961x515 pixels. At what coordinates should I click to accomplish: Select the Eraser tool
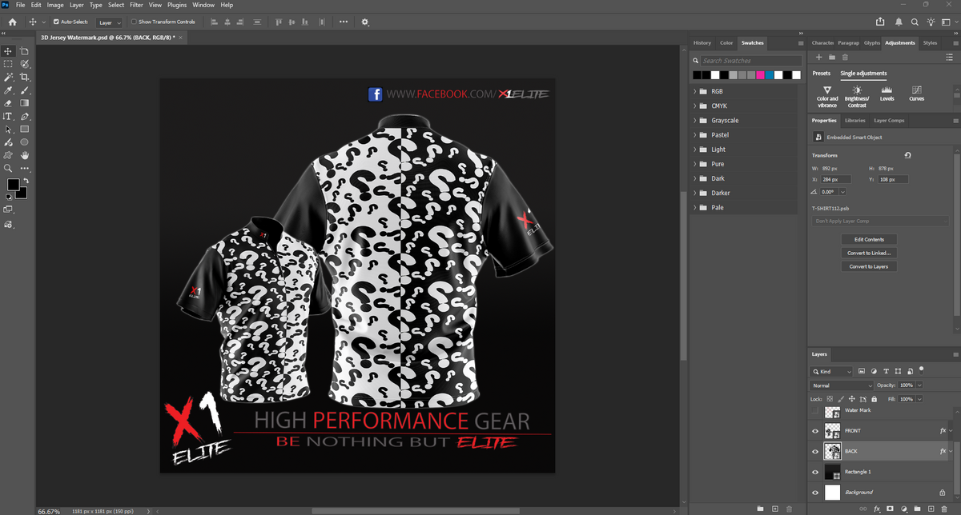pos(8,103)
